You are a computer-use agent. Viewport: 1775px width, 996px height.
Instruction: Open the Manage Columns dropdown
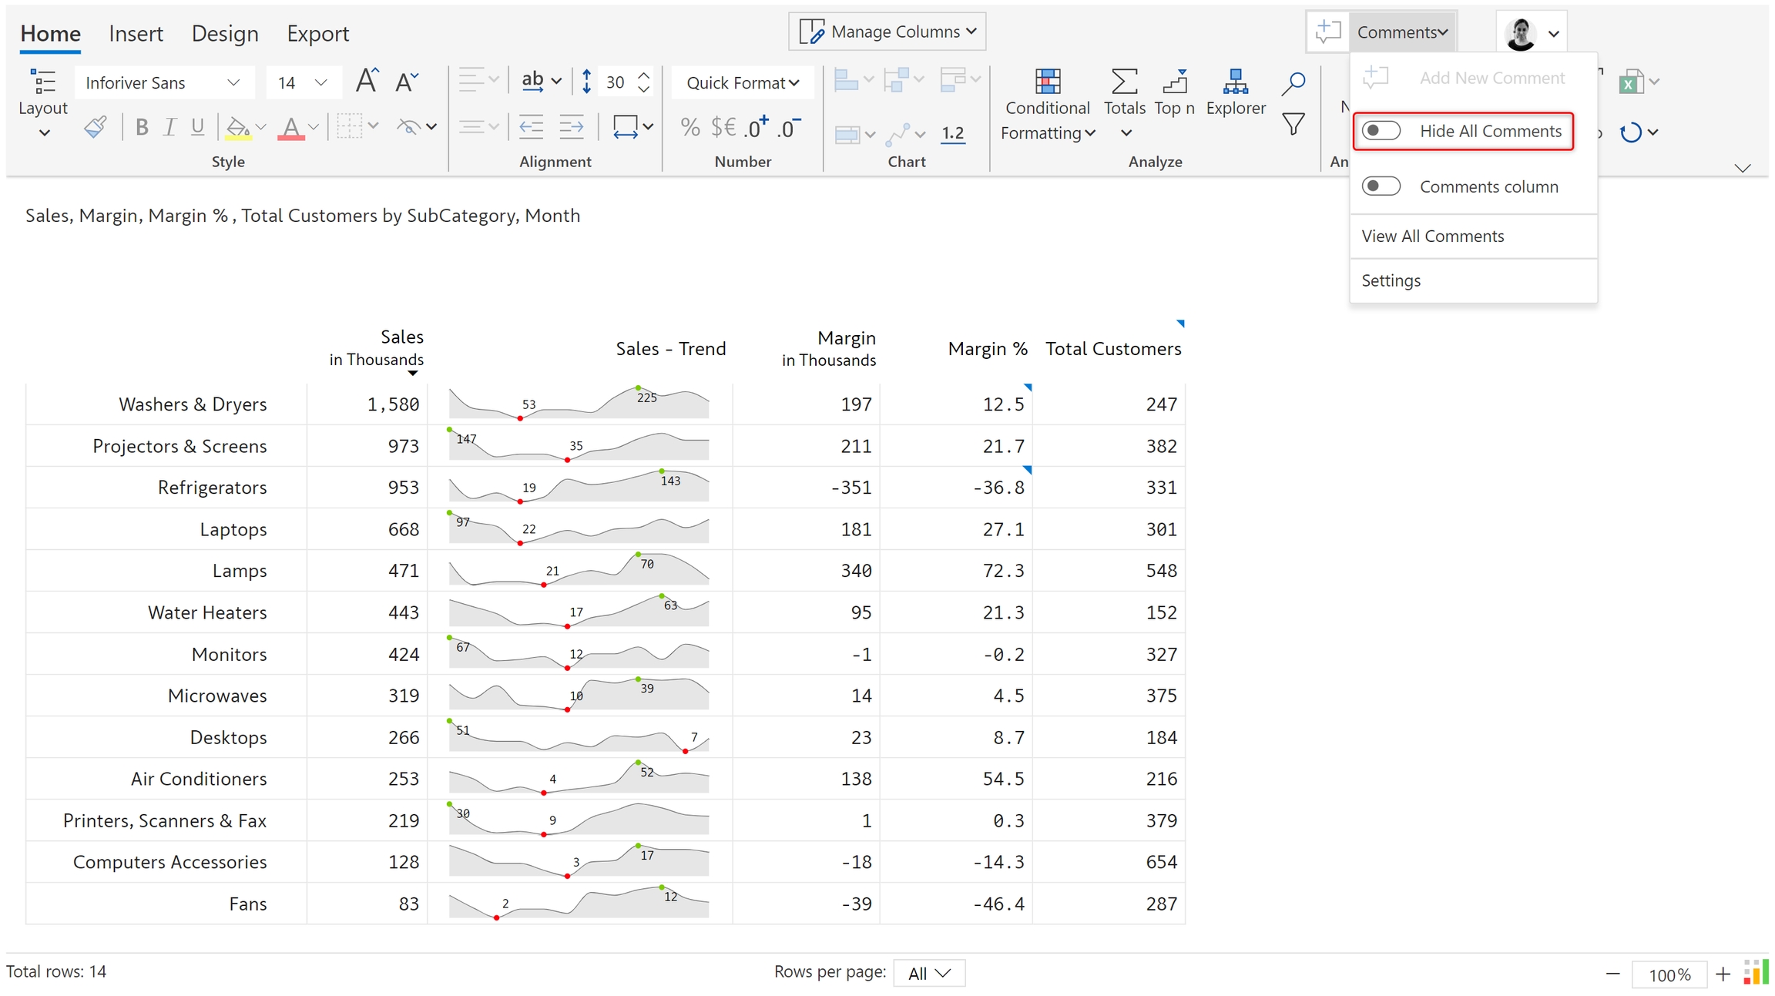887,32
